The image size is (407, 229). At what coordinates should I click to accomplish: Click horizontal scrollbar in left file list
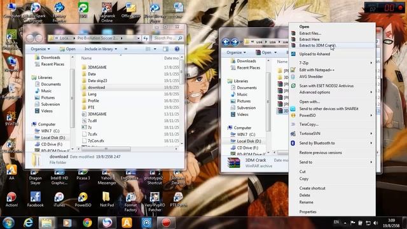tap(106, 149)
